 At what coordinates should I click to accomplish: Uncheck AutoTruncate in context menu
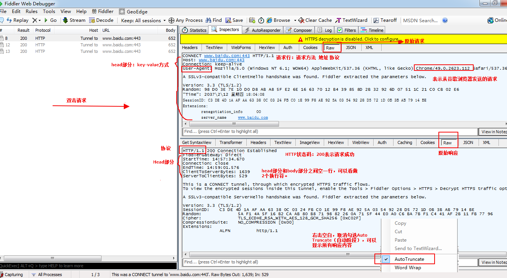409,259
